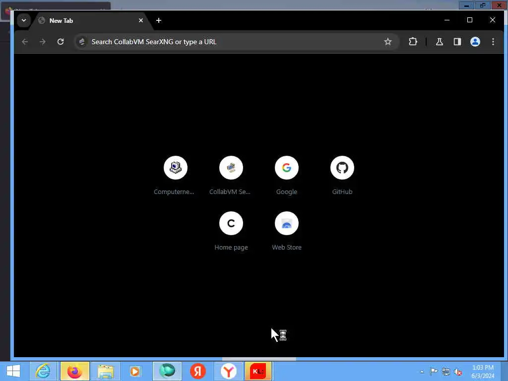Click the Google shortcut label
Image resolution: width=508 pixels, height=381 pixels.
click(x=287, y=192)
